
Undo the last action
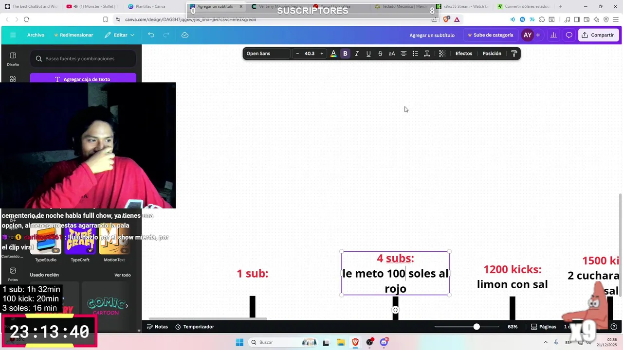151,35
